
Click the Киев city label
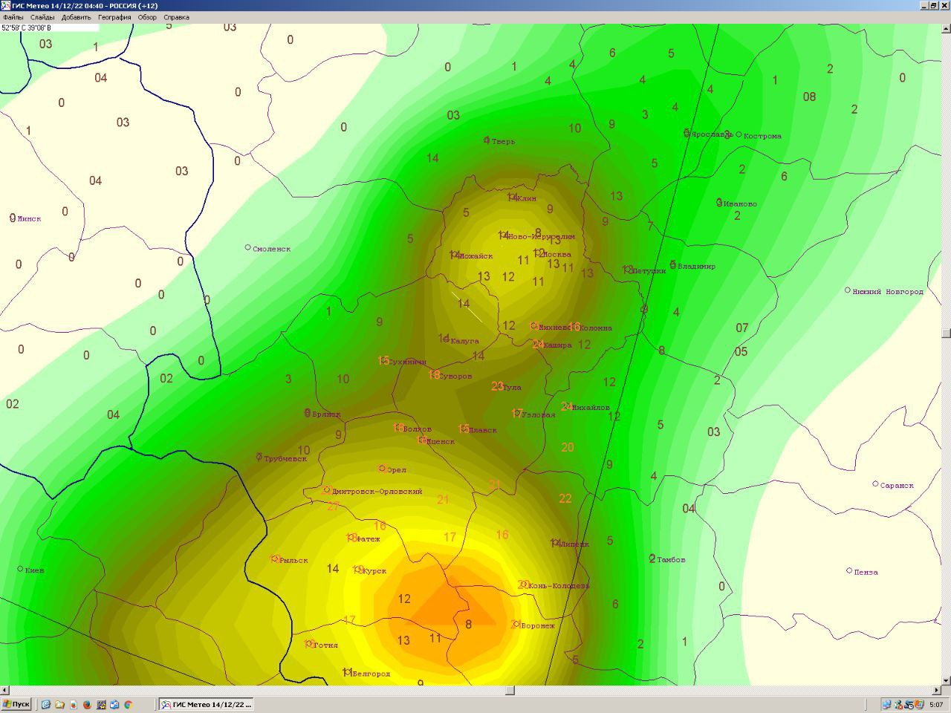(x=34, y=570)
